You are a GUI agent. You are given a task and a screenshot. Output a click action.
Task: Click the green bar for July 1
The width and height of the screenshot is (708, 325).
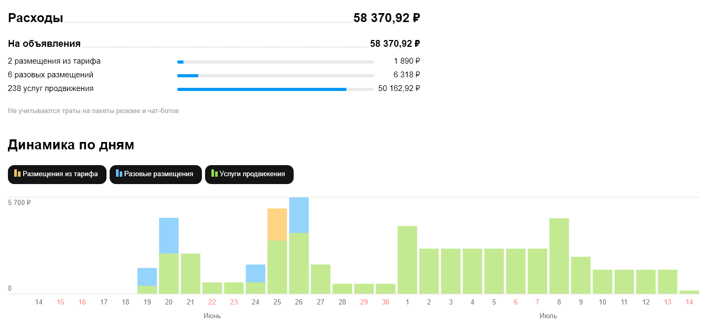click(407, 260)
